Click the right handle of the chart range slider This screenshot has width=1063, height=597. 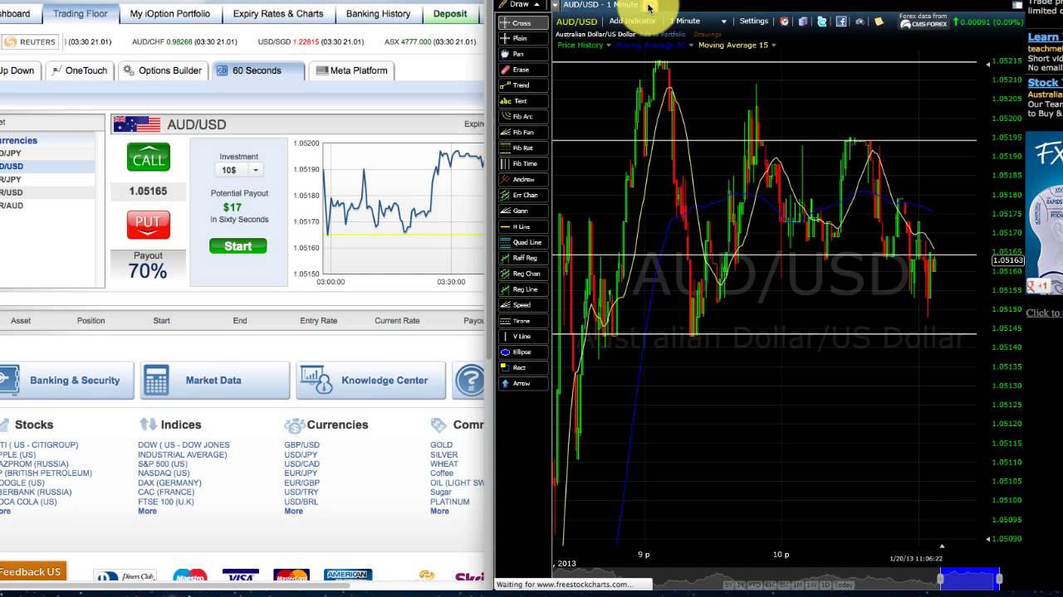1000,579
